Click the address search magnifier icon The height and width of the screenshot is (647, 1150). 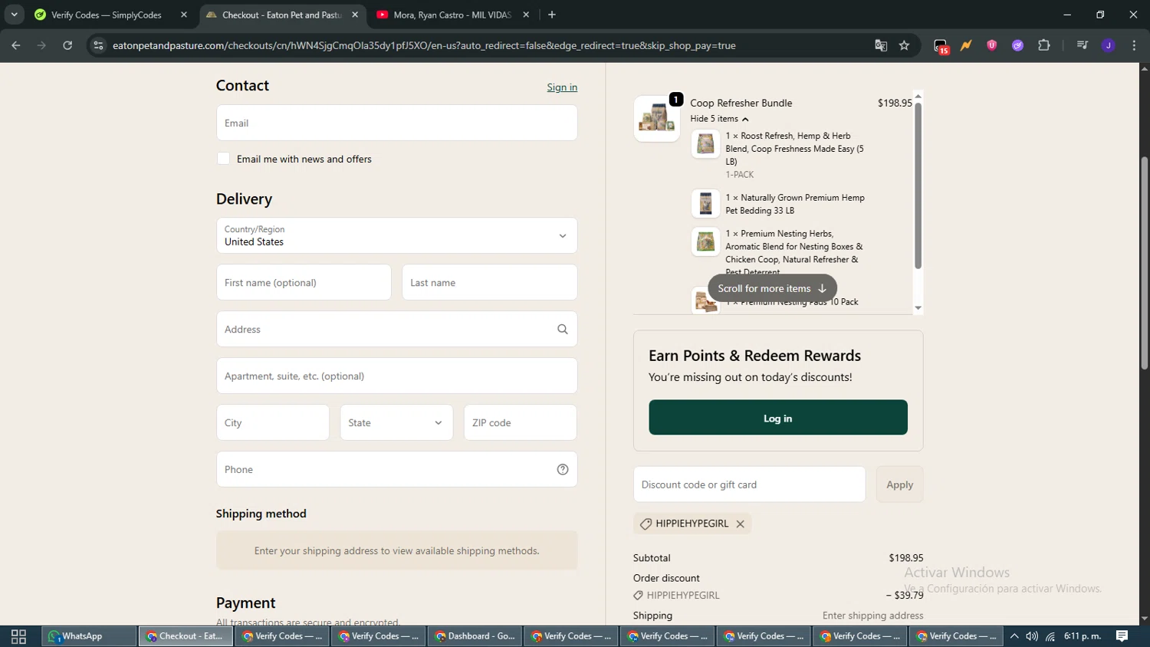563,329
